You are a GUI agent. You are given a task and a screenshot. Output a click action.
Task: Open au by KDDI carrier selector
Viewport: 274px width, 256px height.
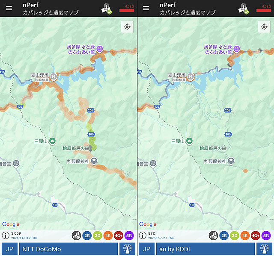205,249
